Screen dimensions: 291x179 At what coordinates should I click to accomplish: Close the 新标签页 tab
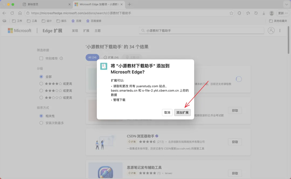70,4
